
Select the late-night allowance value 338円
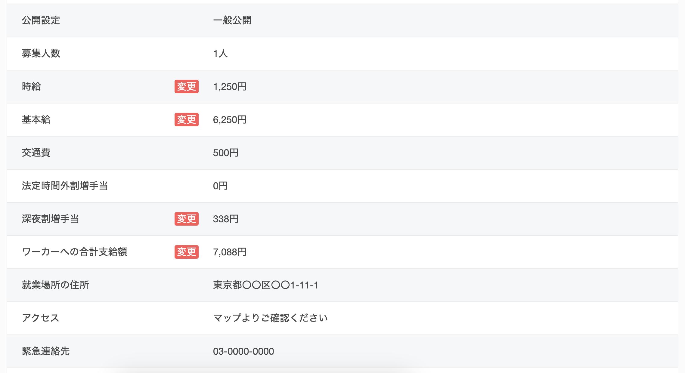(x=226, y=219)
